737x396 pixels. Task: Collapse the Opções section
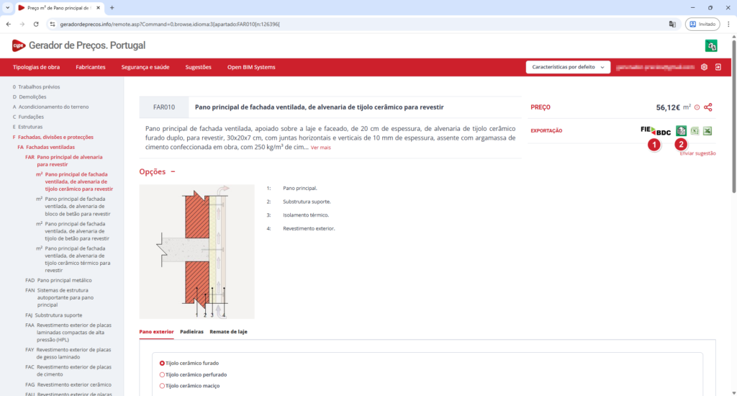click(x=173, y=171)
